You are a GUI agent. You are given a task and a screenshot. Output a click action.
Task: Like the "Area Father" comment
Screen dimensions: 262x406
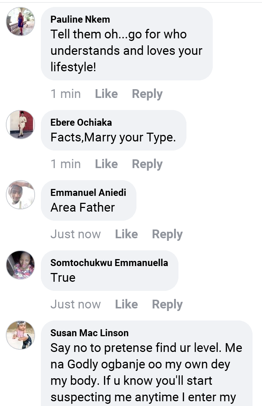(126, 234)
